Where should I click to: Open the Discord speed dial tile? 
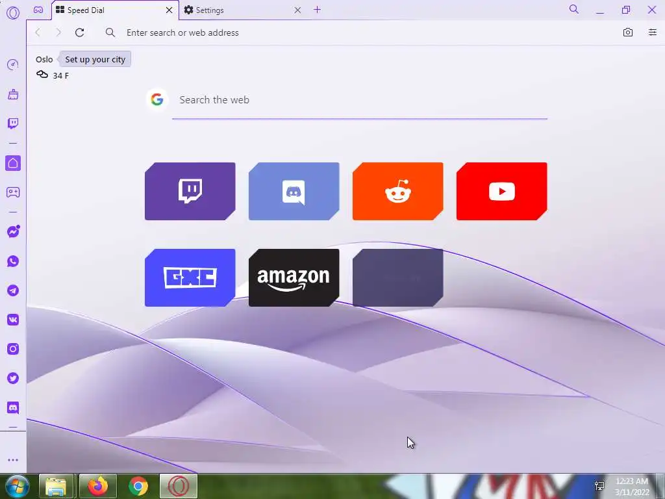point(294,192)
